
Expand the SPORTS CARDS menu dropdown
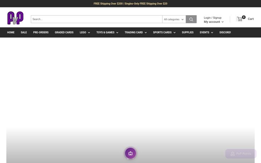pyautogui.click(x=164, y=33)
